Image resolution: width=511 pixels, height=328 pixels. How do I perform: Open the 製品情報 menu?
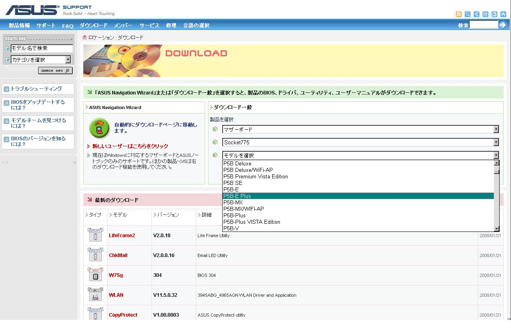click(x=19, y=26)
